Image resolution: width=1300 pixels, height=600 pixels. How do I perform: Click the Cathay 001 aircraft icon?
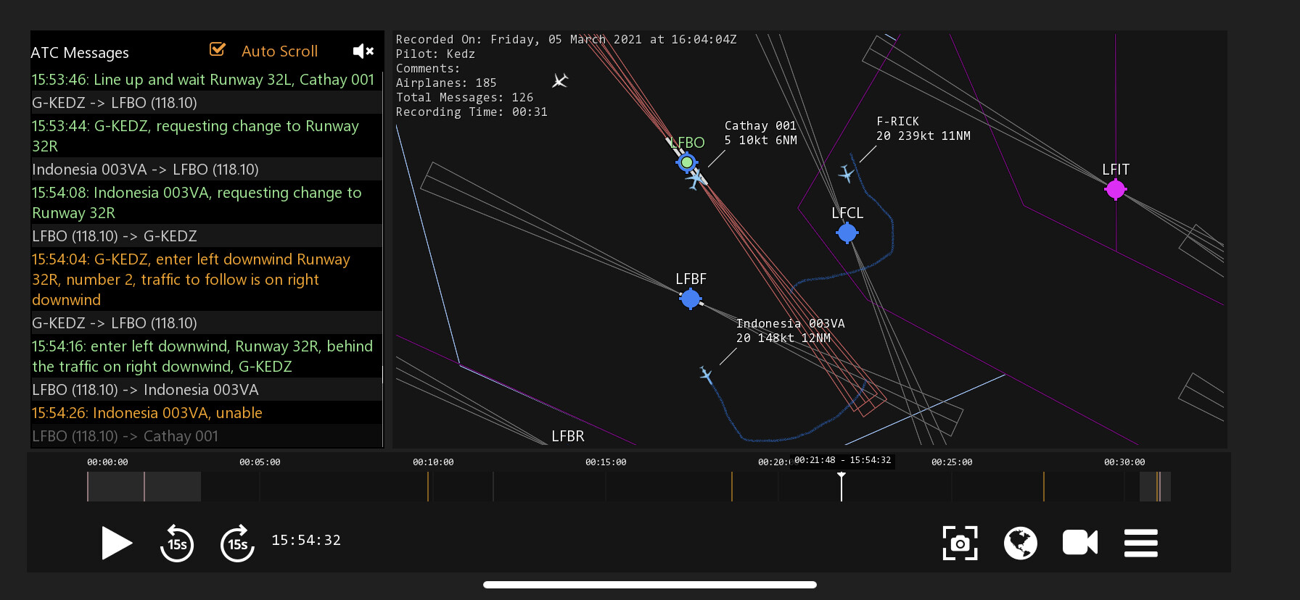[x=696, y=178]
